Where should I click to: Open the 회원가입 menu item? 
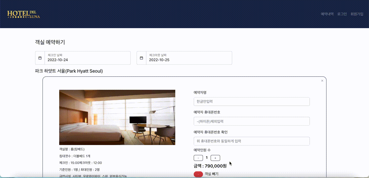click(x=357, y=14)
